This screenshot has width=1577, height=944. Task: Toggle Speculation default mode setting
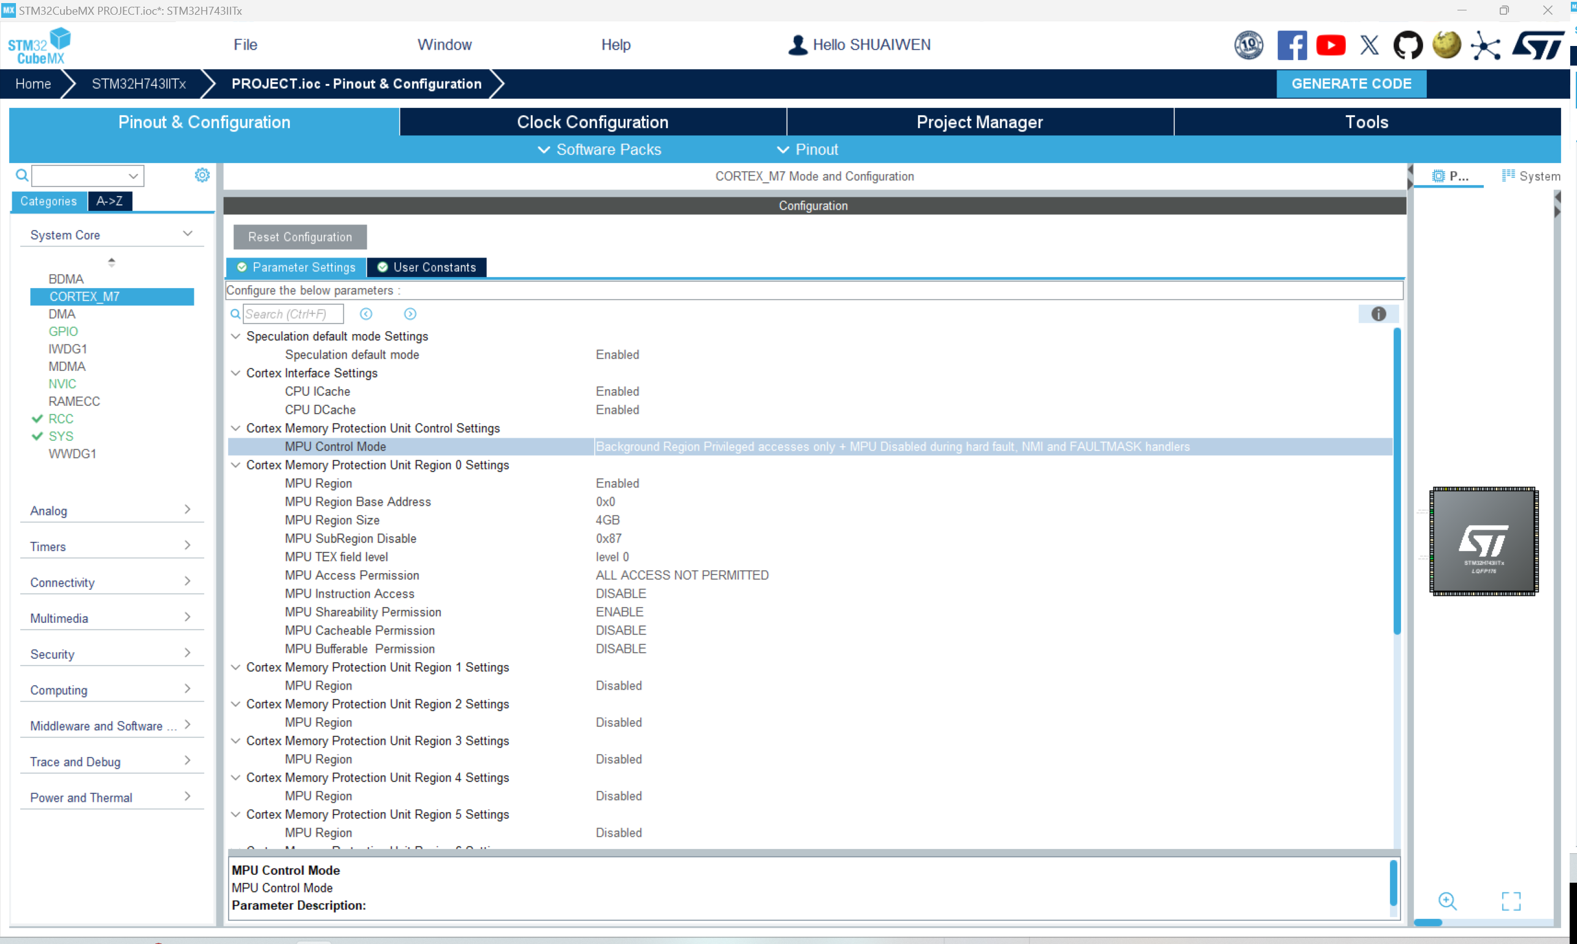[617, 354]
